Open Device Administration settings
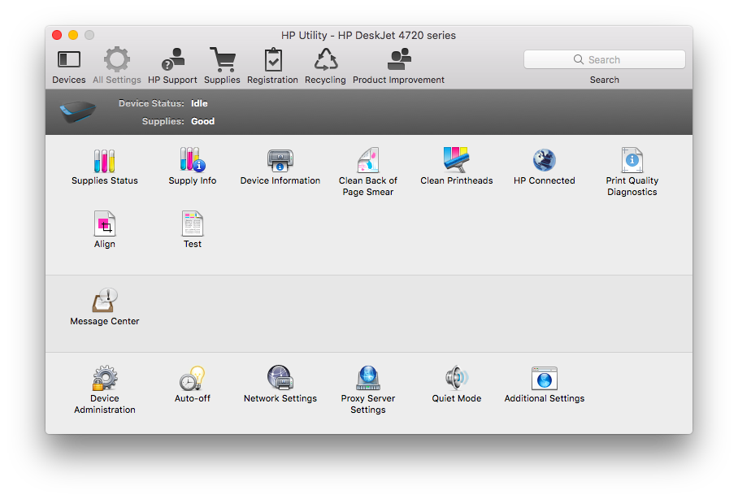This screenshot has width=738, height=499. [105, 379]
